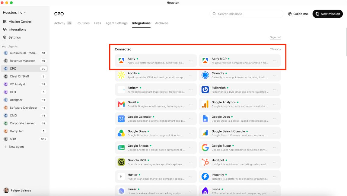Screen dimensions: 347x196
Task: Click the Google Docs page icon
Action: click(x=205, y=119)
